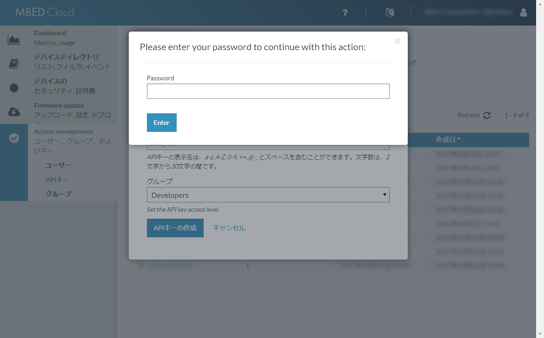Open the Developers group dropdown
Image resolution: width=544 pixels, height=338 pixels.
(x=268, y=195)
